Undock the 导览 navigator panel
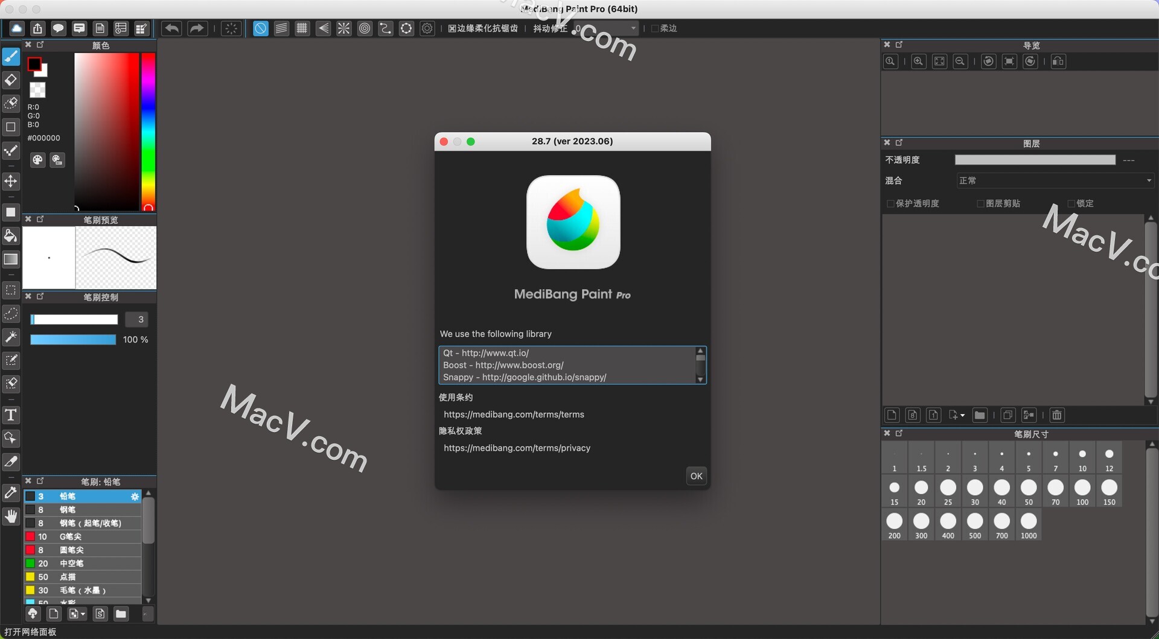This screenshot has height=639, width=1159. coord(899,45)
